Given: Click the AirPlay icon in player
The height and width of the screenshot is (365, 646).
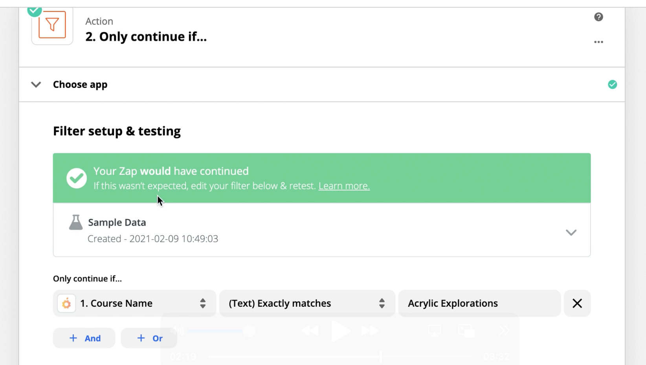Looking at the screenshot, I should (434, 331).
